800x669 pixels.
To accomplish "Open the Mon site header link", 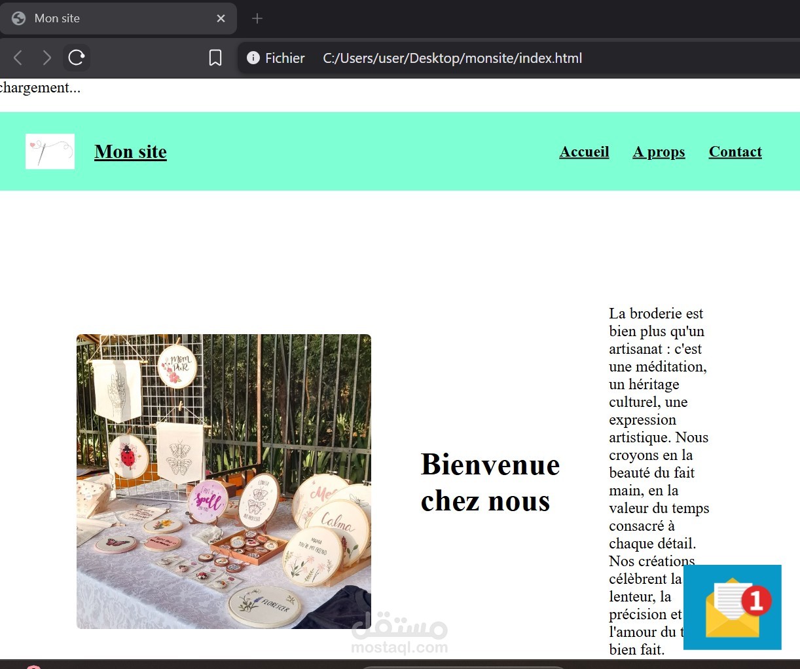I will click(x=130, y=151).
